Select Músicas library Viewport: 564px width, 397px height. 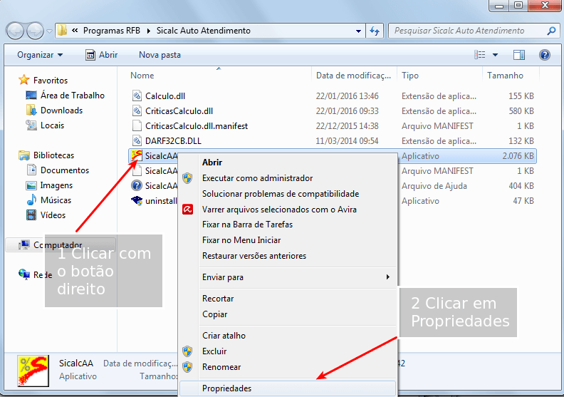56,200
